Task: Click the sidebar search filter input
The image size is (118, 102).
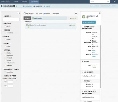Action: click(x=11, y=19)
